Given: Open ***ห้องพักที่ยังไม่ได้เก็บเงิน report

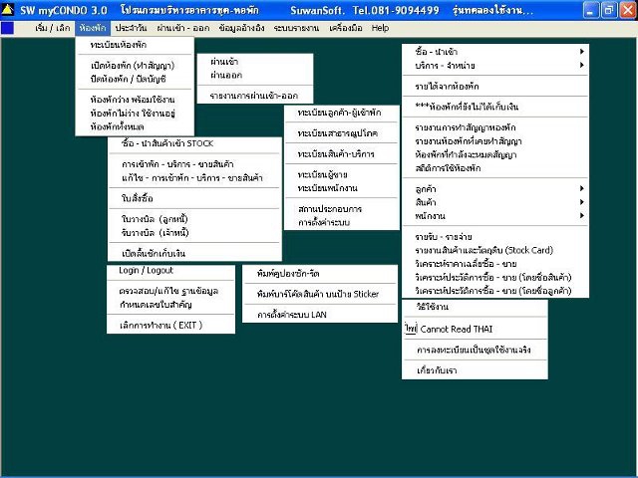Looking at the screenshot, I should pos(495,107).
